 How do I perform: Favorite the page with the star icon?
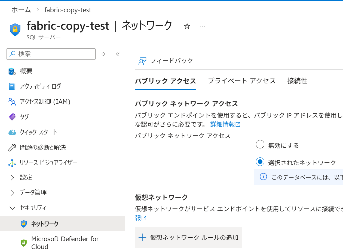point(187,26)
